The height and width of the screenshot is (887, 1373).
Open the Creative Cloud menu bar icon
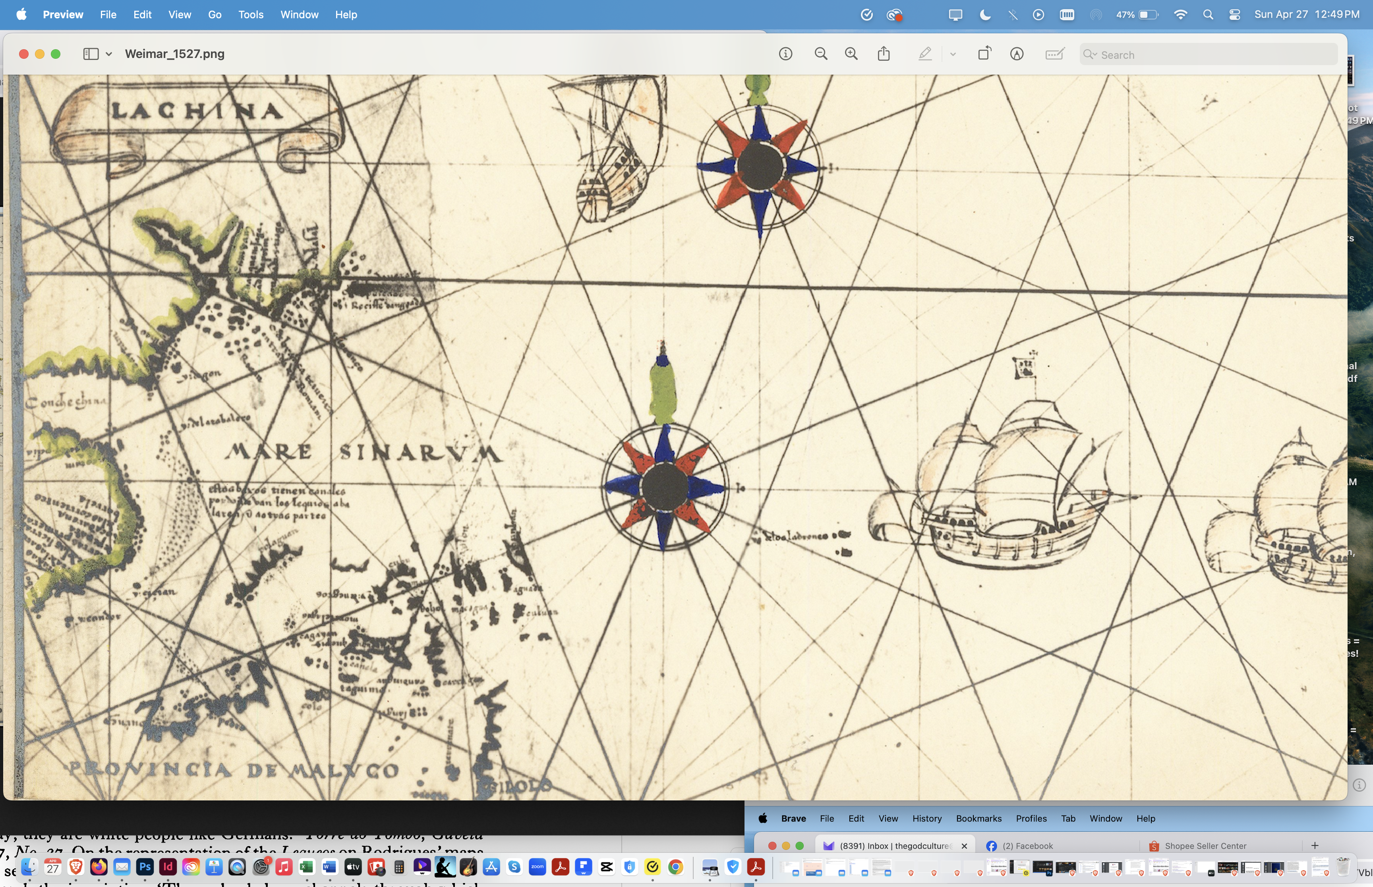(894, 14)
